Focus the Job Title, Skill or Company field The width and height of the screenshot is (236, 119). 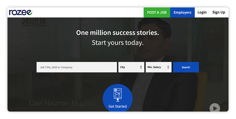77,67
